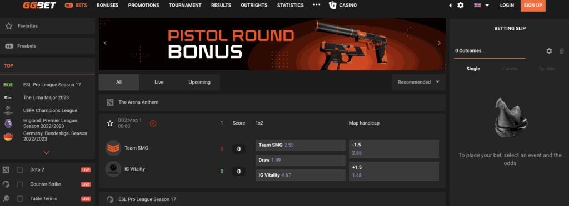
Task: Click The Lima Major 2023 logo icon
Action: point(8,97)
